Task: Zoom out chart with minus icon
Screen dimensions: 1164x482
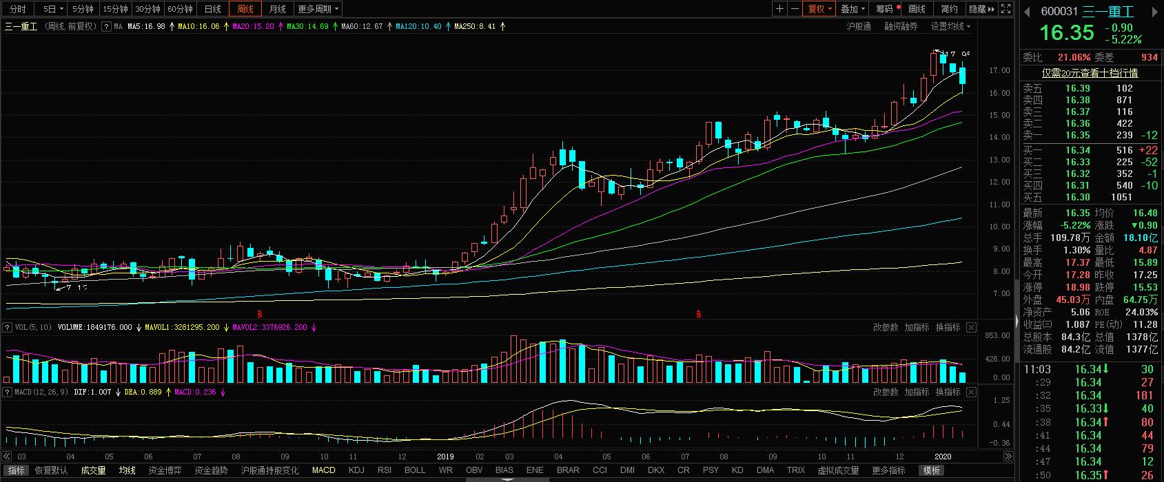Action: [x=795, y=9]
